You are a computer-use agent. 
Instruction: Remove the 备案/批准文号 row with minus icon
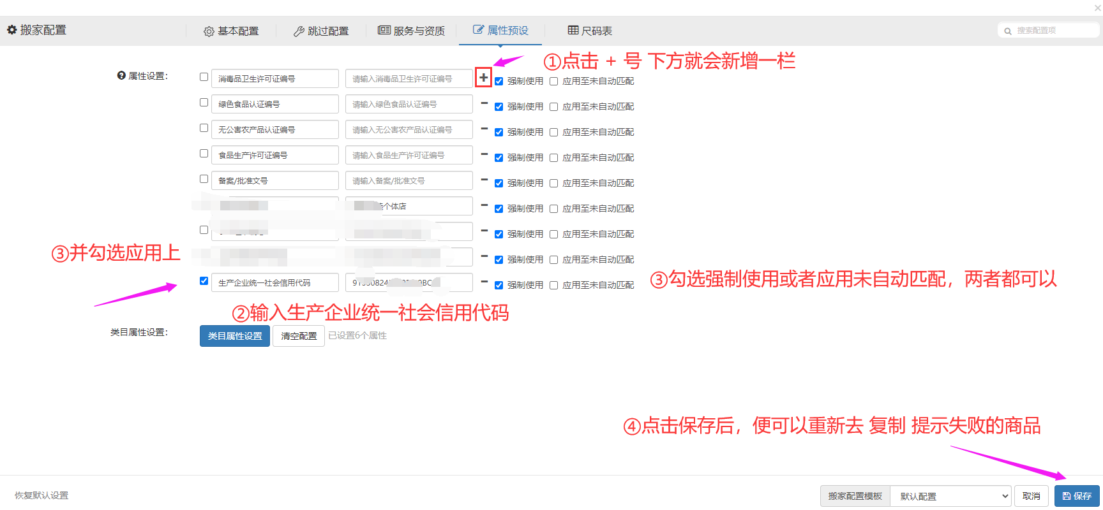pyautogui.click(x=484, y=180)
